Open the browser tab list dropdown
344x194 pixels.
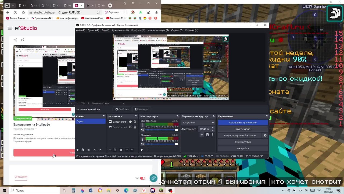click(x=13, y=5)
